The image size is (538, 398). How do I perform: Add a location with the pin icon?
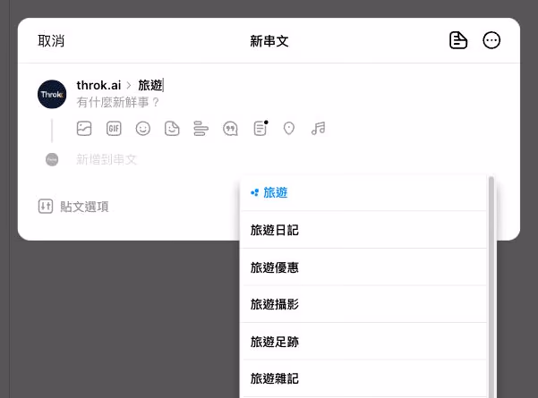click(x=289, y=129)
